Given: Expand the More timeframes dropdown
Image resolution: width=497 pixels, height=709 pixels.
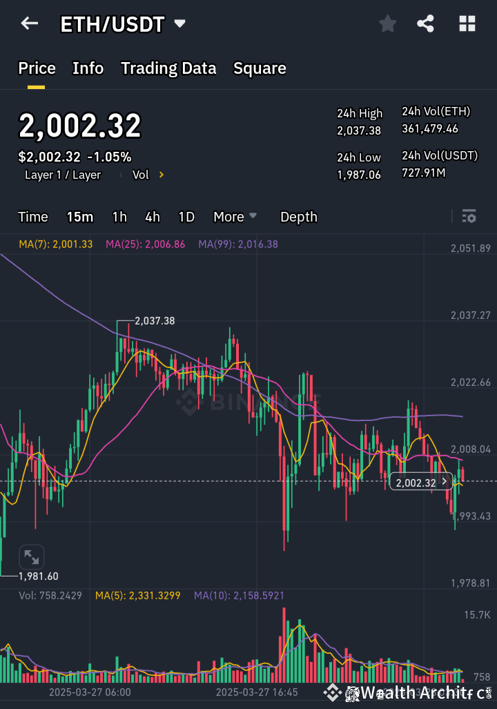Looking at the screenshot, I should point(235,216).
